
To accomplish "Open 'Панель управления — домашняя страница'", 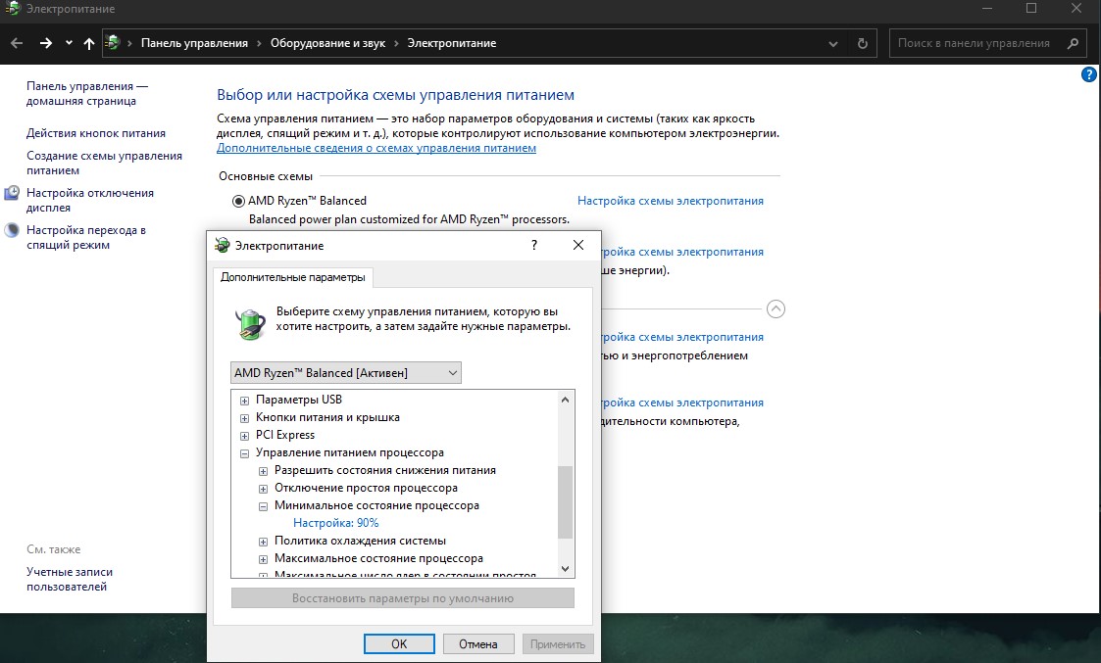I will tap(87, 93).
